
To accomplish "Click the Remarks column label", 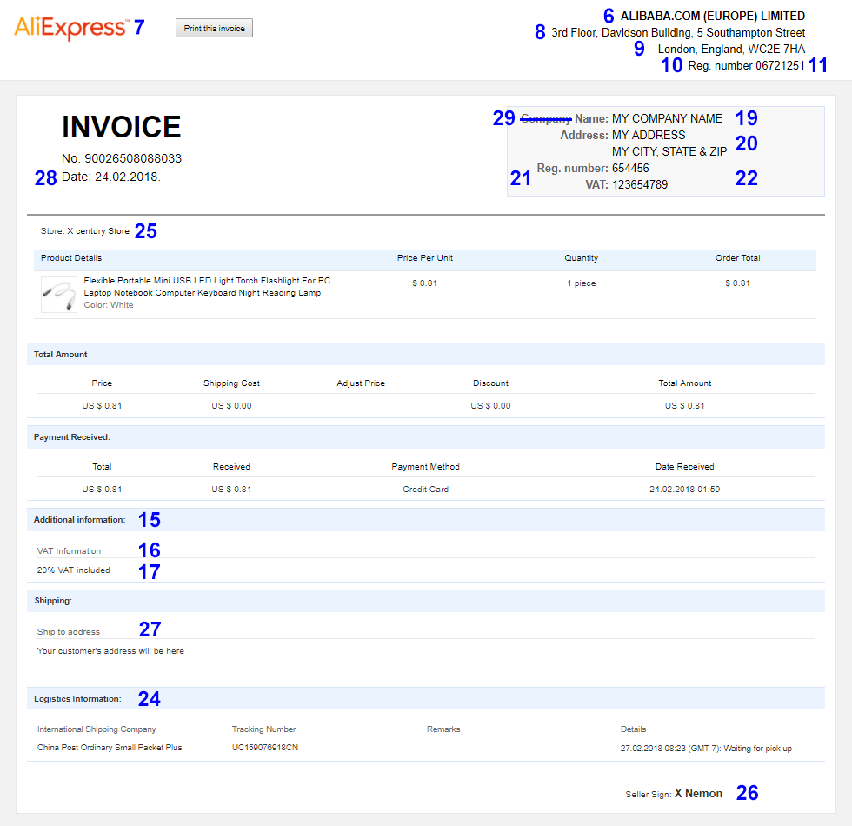I will [x=443, y=729].
